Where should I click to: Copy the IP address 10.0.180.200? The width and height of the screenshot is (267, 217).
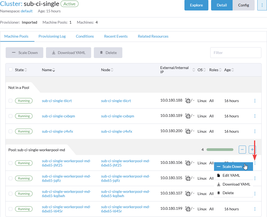click(x=188, y=132)
